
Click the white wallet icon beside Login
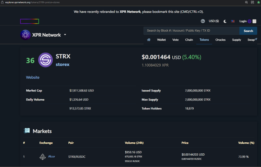point(254,21)
